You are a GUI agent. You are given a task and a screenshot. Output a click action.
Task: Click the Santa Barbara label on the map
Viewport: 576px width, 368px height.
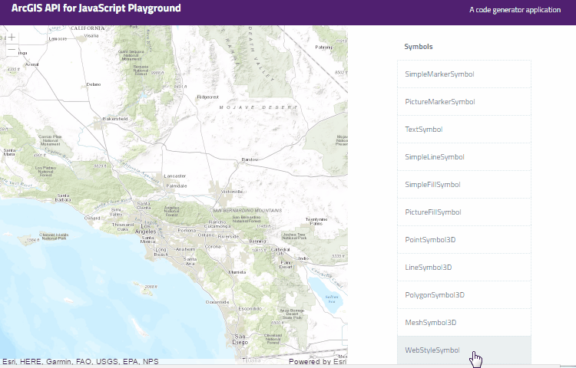[63, 198]
